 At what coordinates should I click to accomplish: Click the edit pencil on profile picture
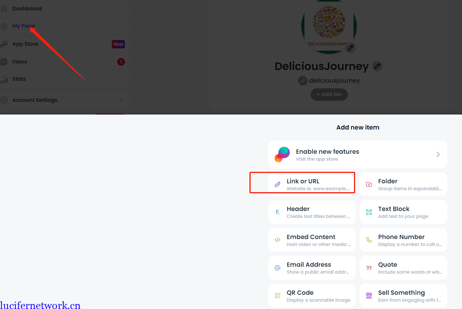point(350,48)
